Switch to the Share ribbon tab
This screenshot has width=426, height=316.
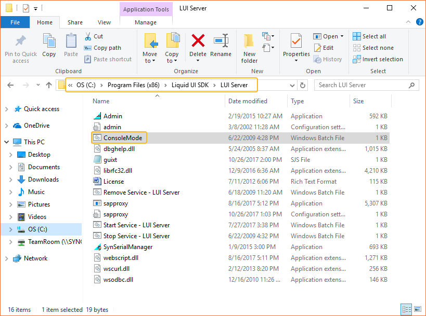pos(75,22)
